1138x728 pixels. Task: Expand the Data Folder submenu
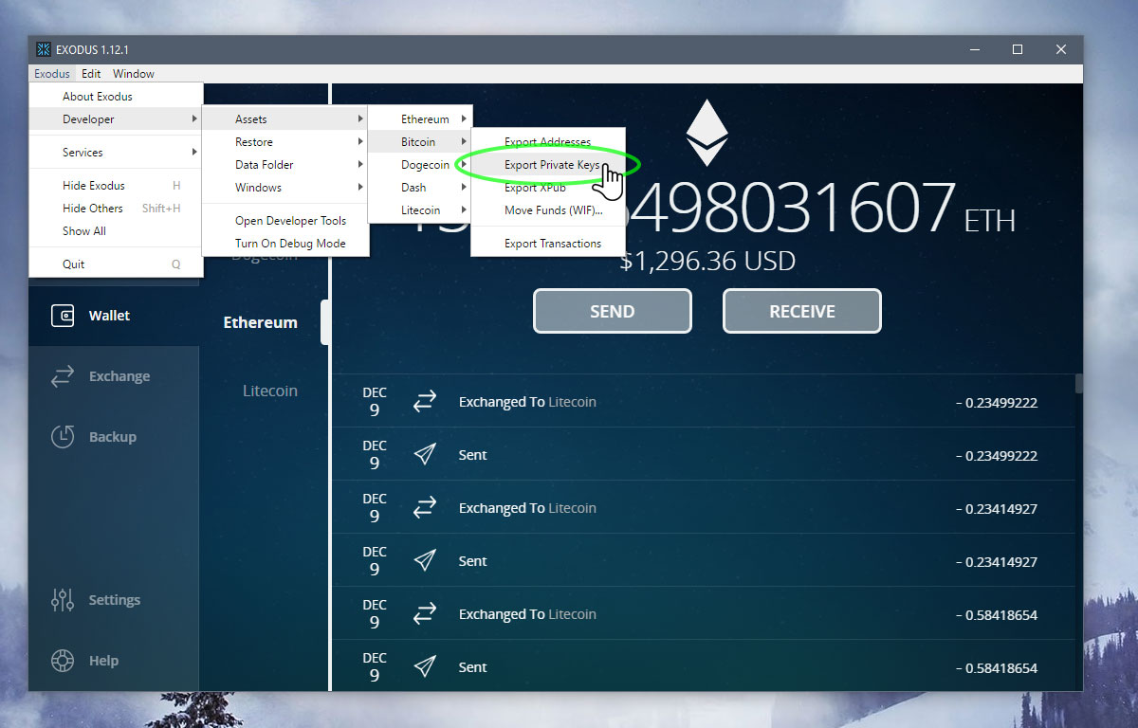(x=285, y=165)
